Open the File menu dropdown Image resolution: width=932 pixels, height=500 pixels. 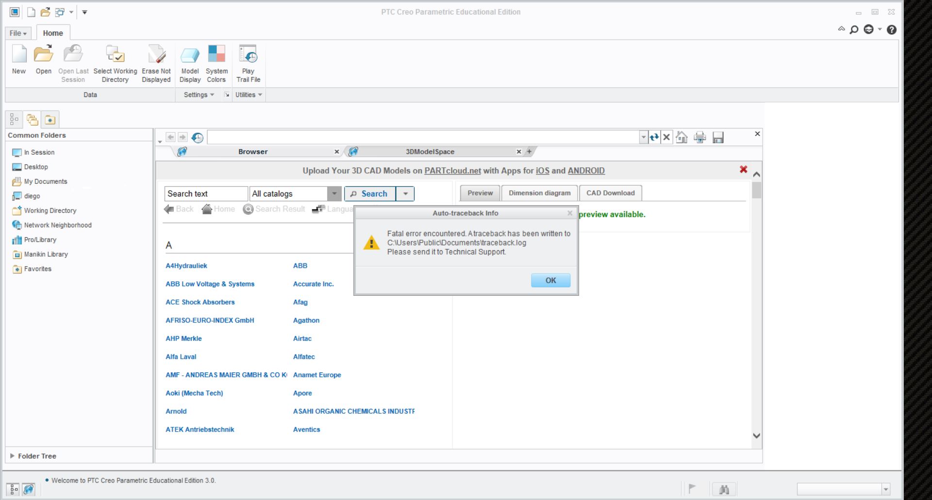coord(18,33)
